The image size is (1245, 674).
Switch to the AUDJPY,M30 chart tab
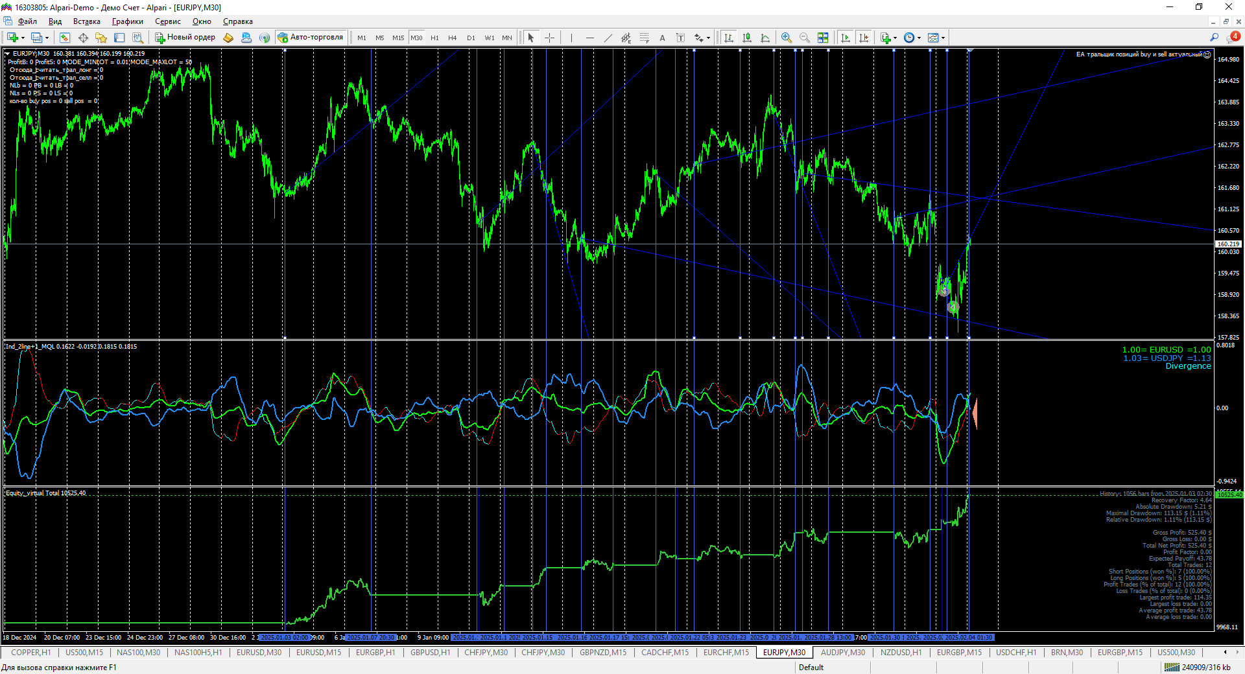pos(843,653)
